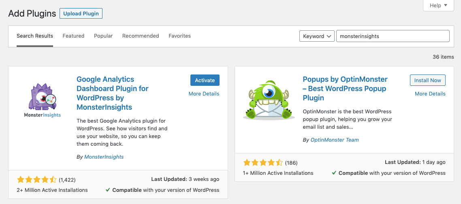Expand the Keyword search type dropdown
This screenshot has width=461, height=204.
tap(317, 36)
